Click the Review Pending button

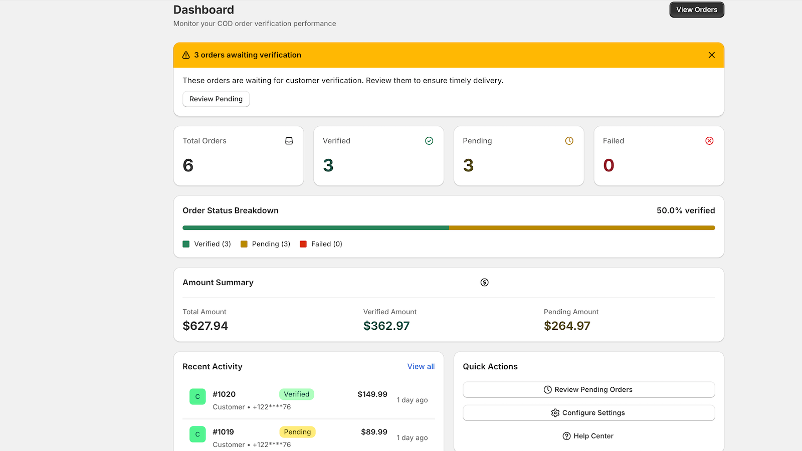[216, 99]
